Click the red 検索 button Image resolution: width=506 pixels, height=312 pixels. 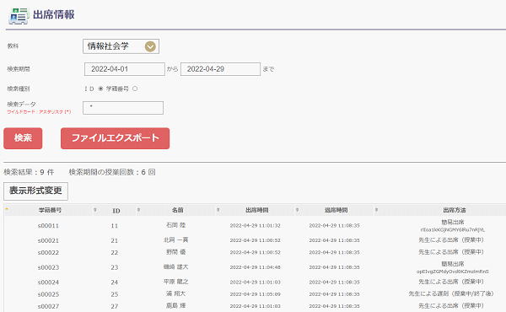click(23, 138)
